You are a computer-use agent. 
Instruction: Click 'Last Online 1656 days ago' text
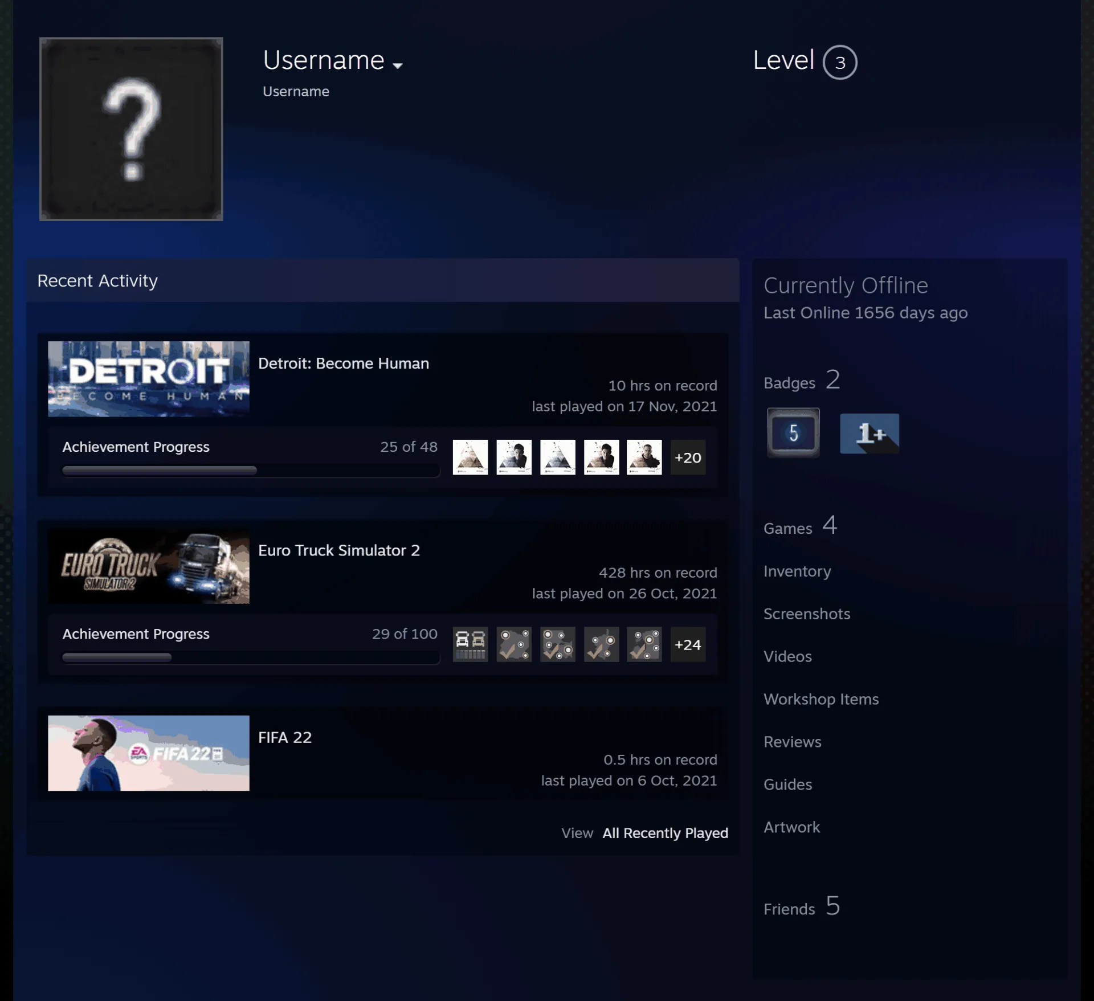tap(866, 313)
